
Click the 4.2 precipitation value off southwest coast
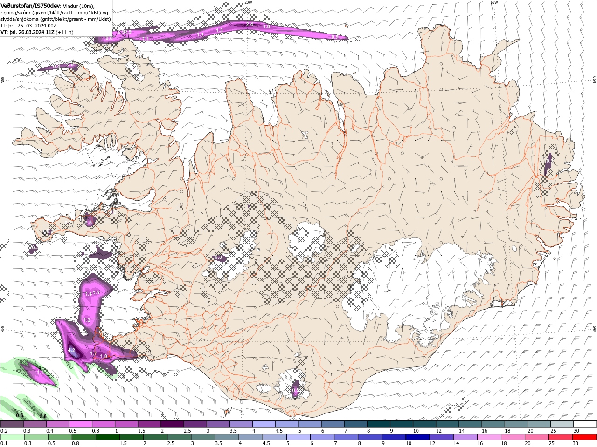(71, 350)
